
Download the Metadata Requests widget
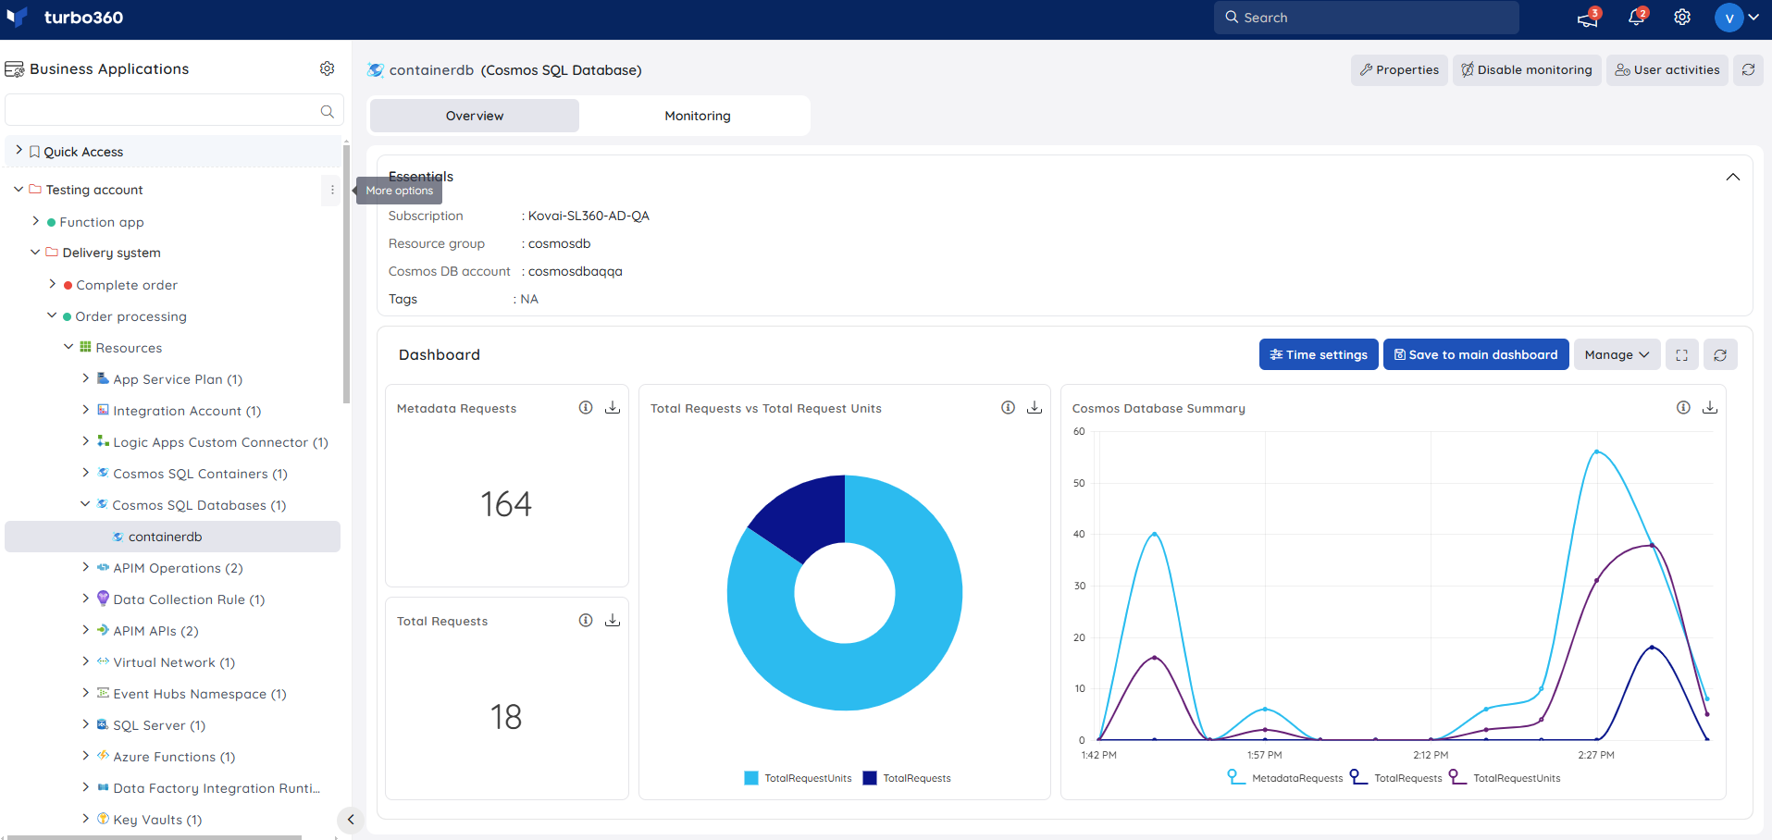coord(613,408)
